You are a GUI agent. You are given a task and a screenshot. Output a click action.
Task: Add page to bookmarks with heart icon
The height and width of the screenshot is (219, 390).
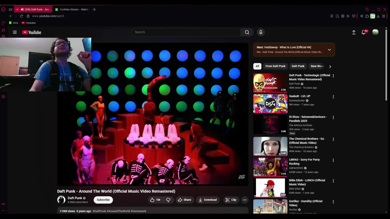coord(354,16)
